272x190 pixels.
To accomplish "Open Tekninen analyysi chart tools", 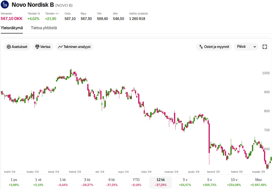I will click(x=74, y=47).
